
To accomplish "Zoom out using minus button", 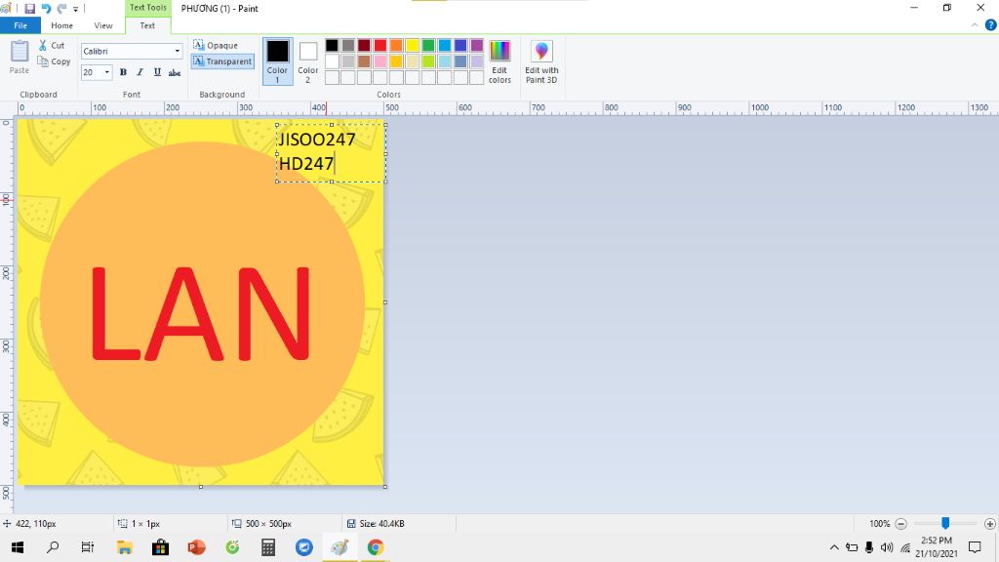I will 900,524.
